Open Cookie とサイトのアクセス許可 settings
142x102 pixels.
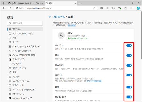tap(25, 55)
